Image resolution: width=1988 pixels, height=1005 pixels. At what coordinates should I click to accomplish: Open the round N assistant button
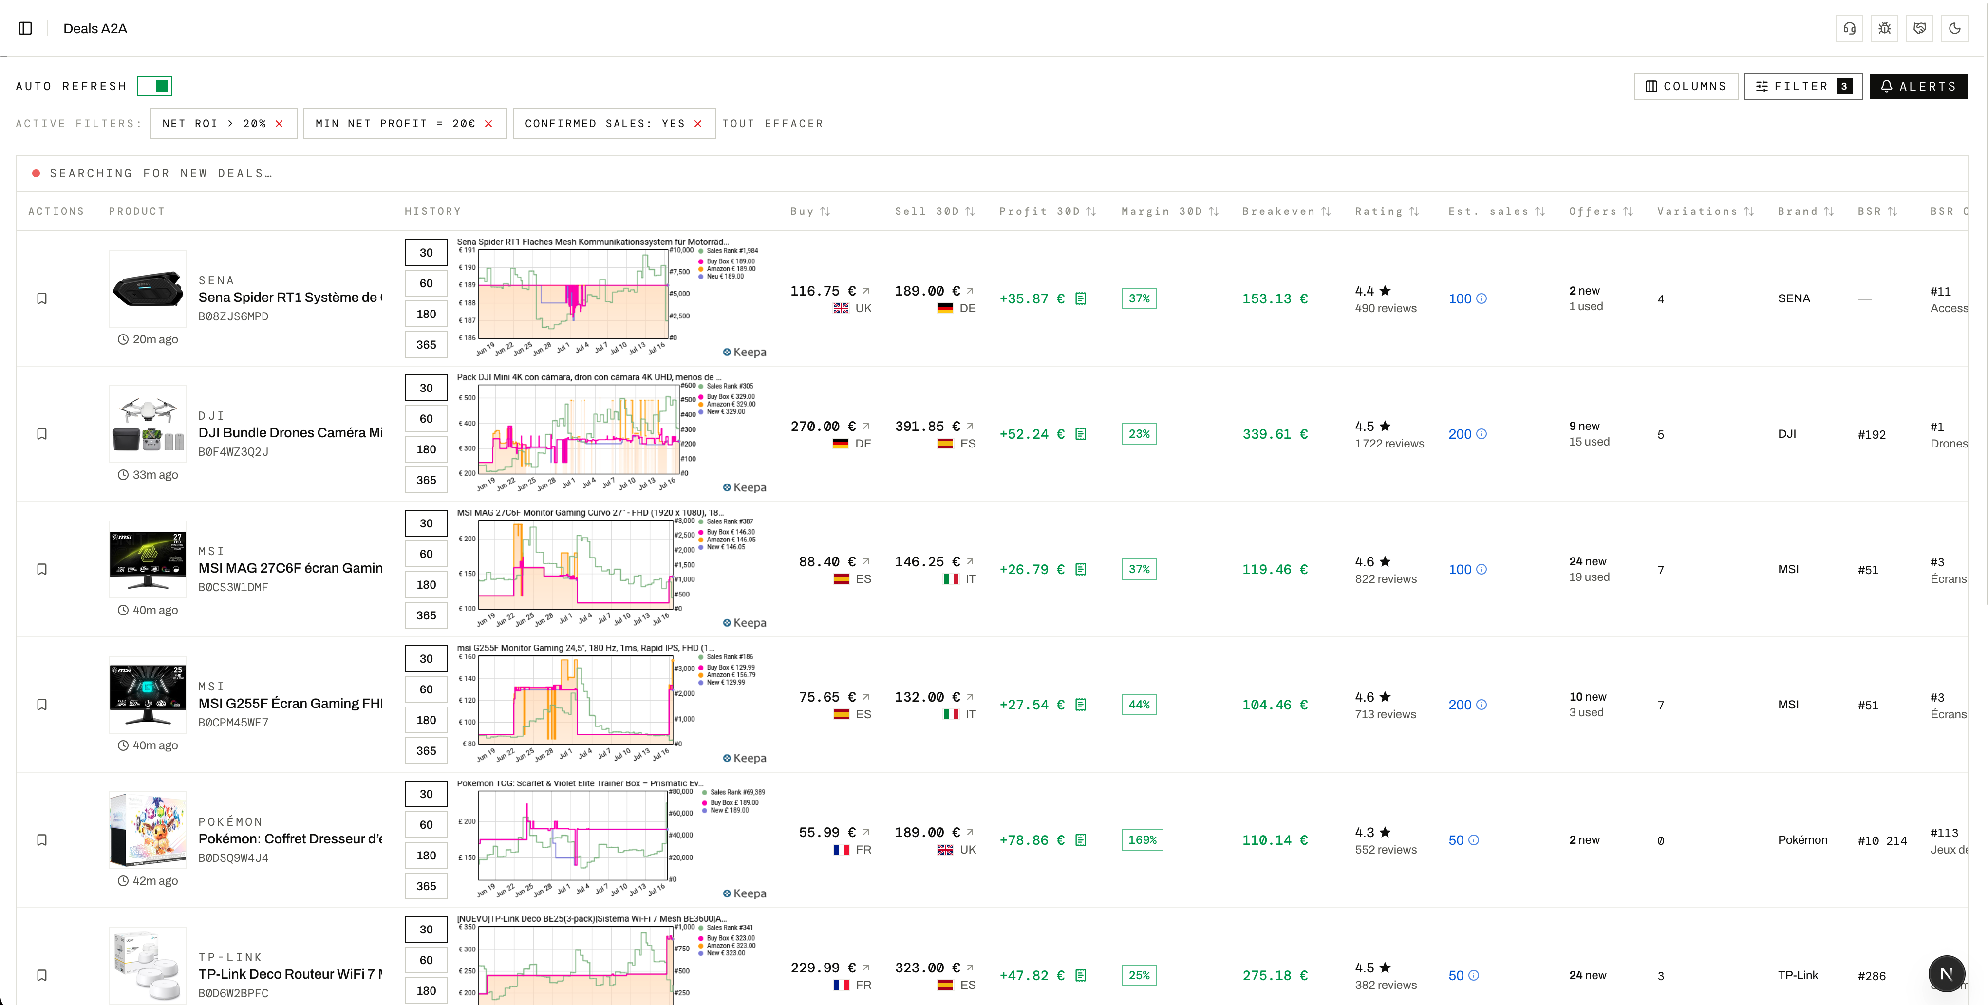click(x=1946, y=973)
